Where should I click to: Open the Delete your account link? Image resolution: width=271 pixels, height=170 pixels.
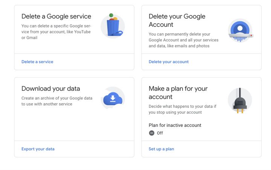[169, 62]
